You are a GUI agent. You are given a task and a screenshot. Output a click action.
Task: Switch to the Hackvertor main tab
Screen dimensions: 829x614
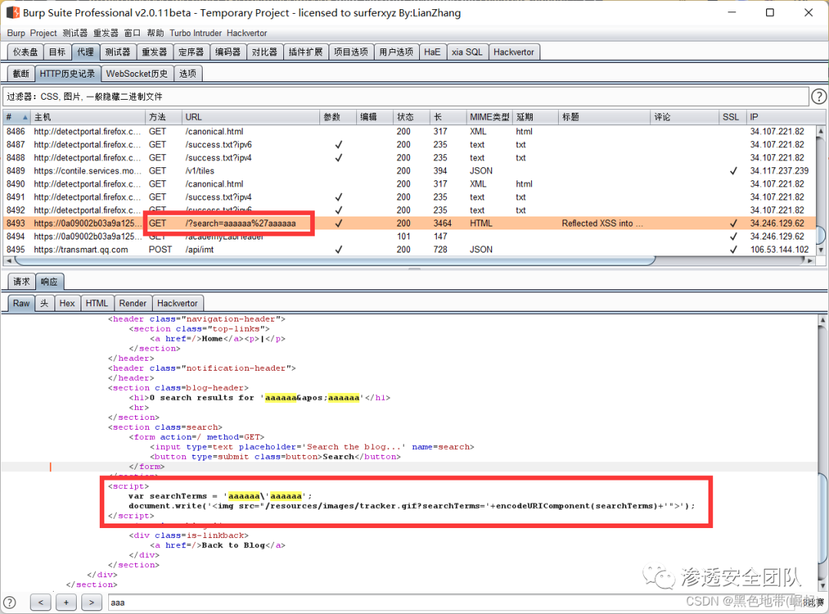pos(514,52)
